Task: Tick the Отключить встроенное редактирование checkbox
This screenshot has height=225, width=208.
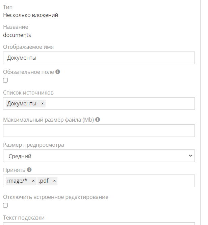Action: click(5, 205)
